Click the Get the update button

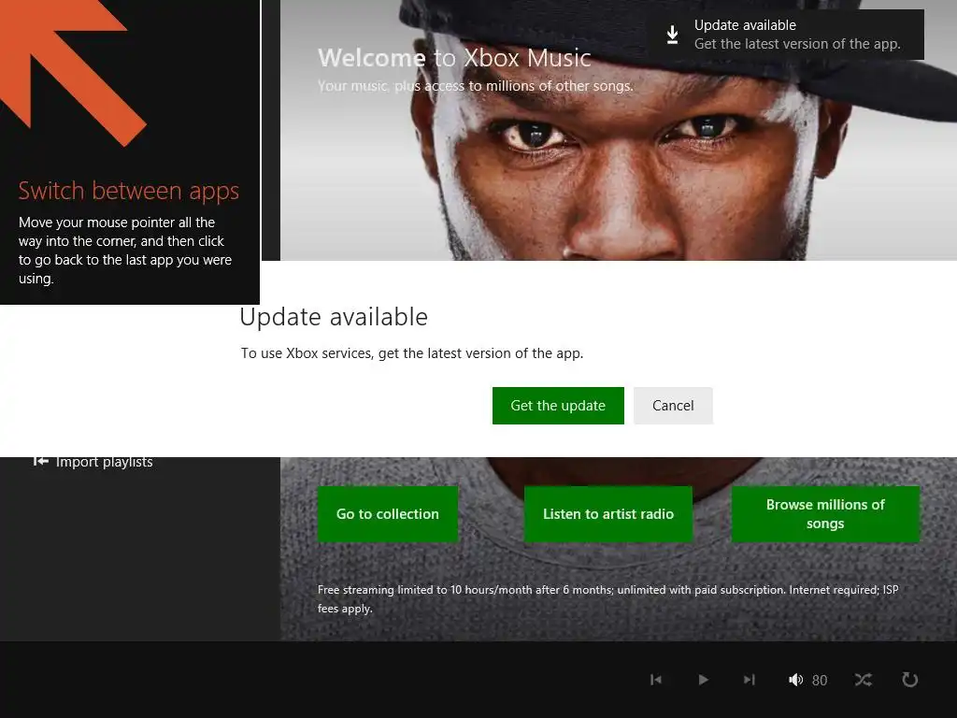[558, 406]
